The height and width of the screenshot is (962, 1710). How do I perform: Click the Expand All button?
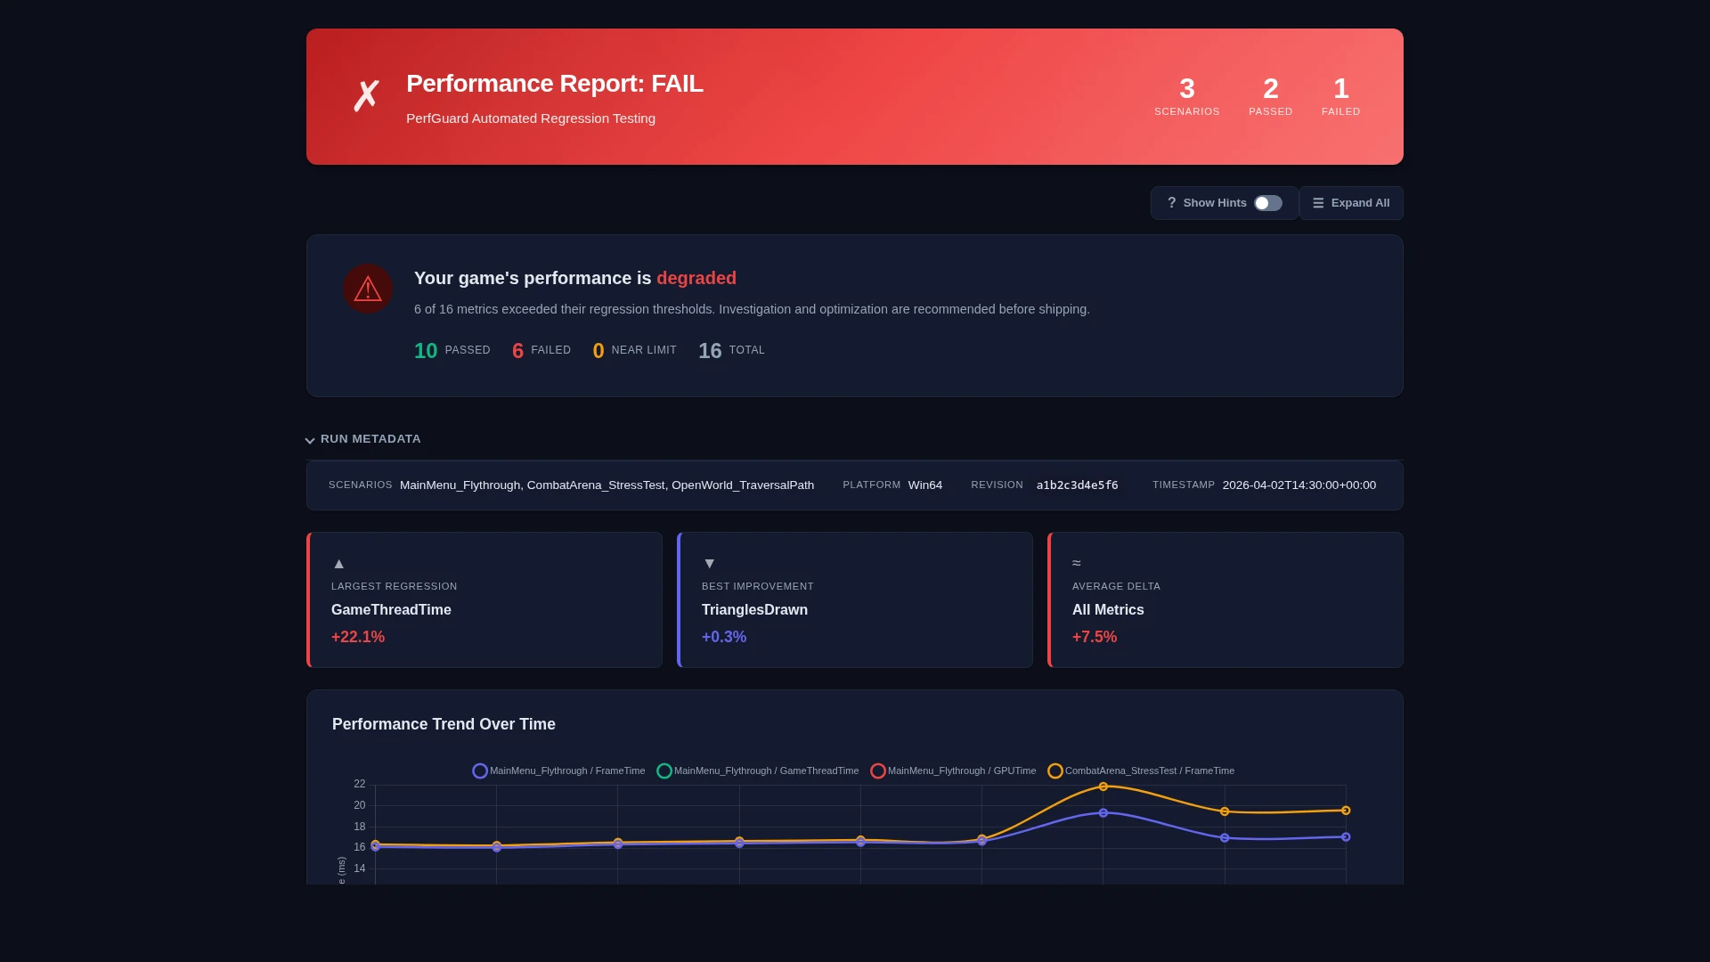(1350, 202)
